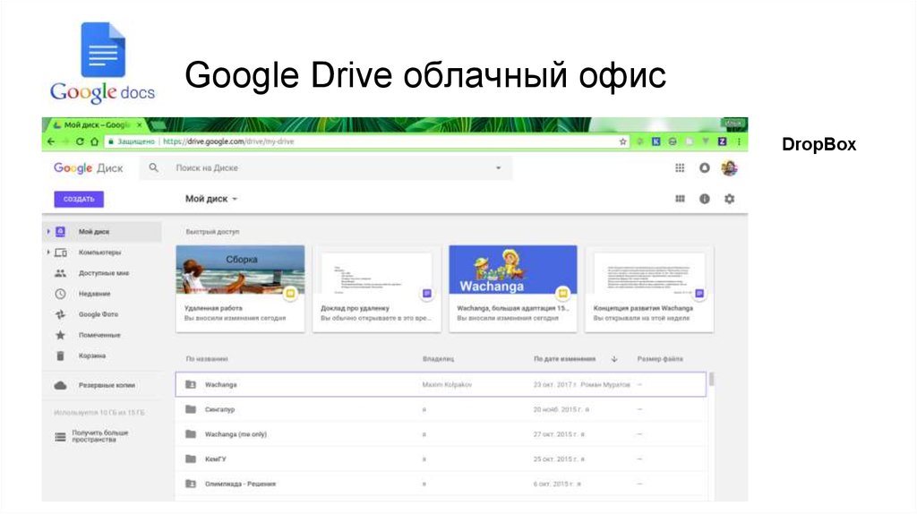Expand the Мой диск tree arrow
This screenshot has width=917, height=514.
coord(48,232)
